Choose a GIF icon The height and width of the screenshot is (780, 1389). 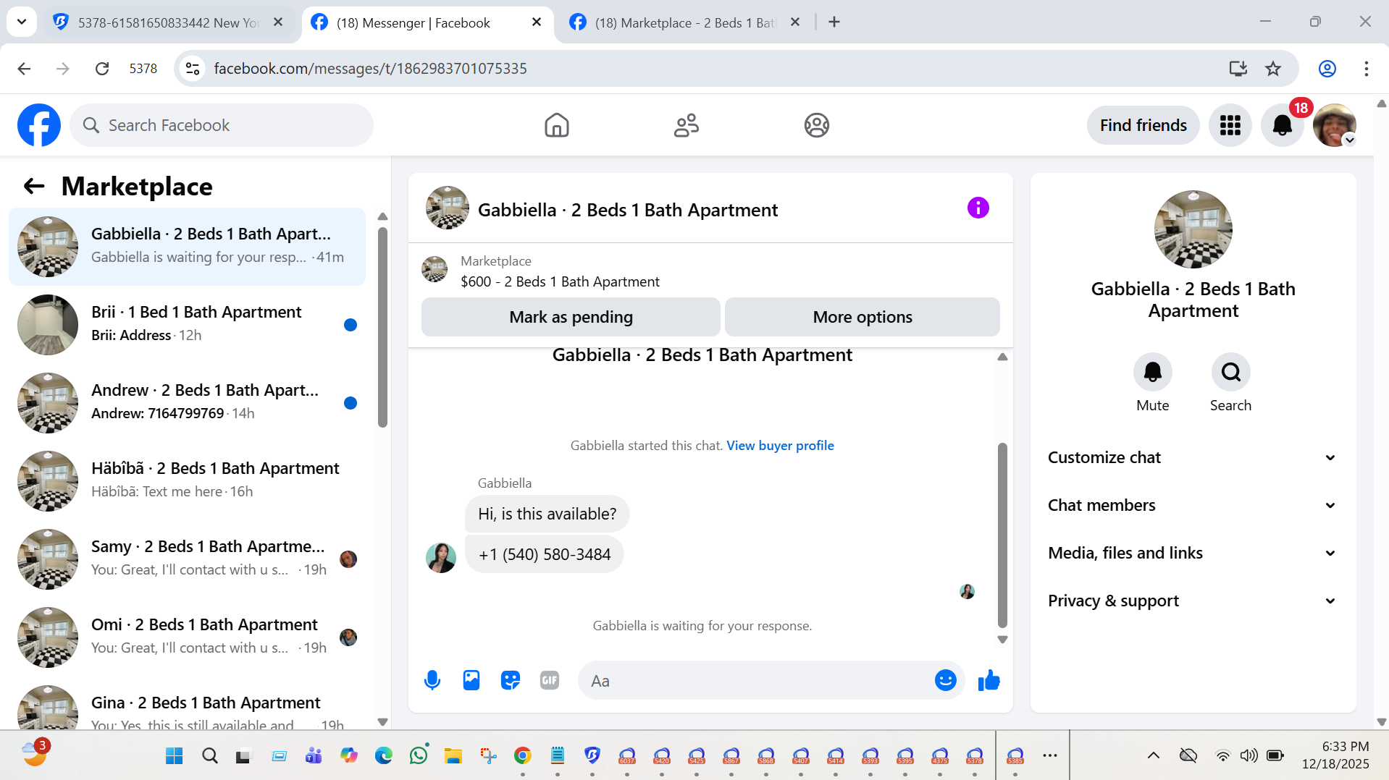pyautogui.click(x=550, y=680)
